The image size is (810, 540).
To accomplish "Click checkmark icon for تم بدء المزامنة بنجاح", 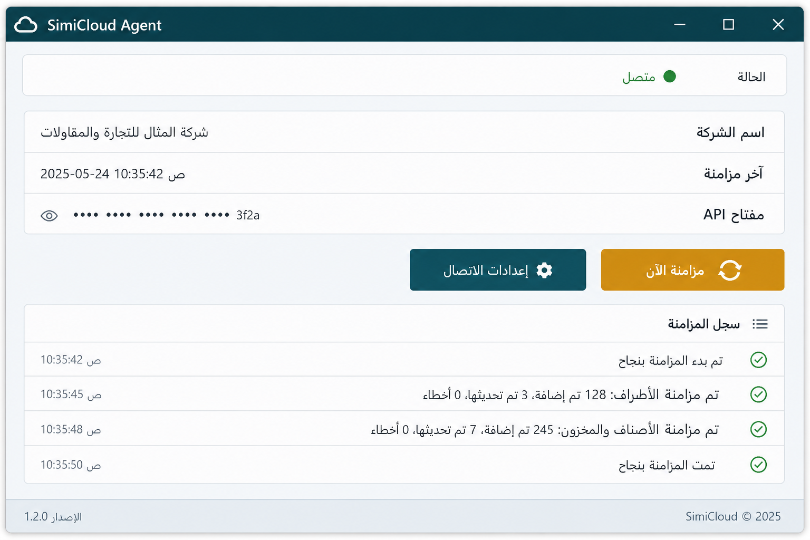I will point(758,360).
